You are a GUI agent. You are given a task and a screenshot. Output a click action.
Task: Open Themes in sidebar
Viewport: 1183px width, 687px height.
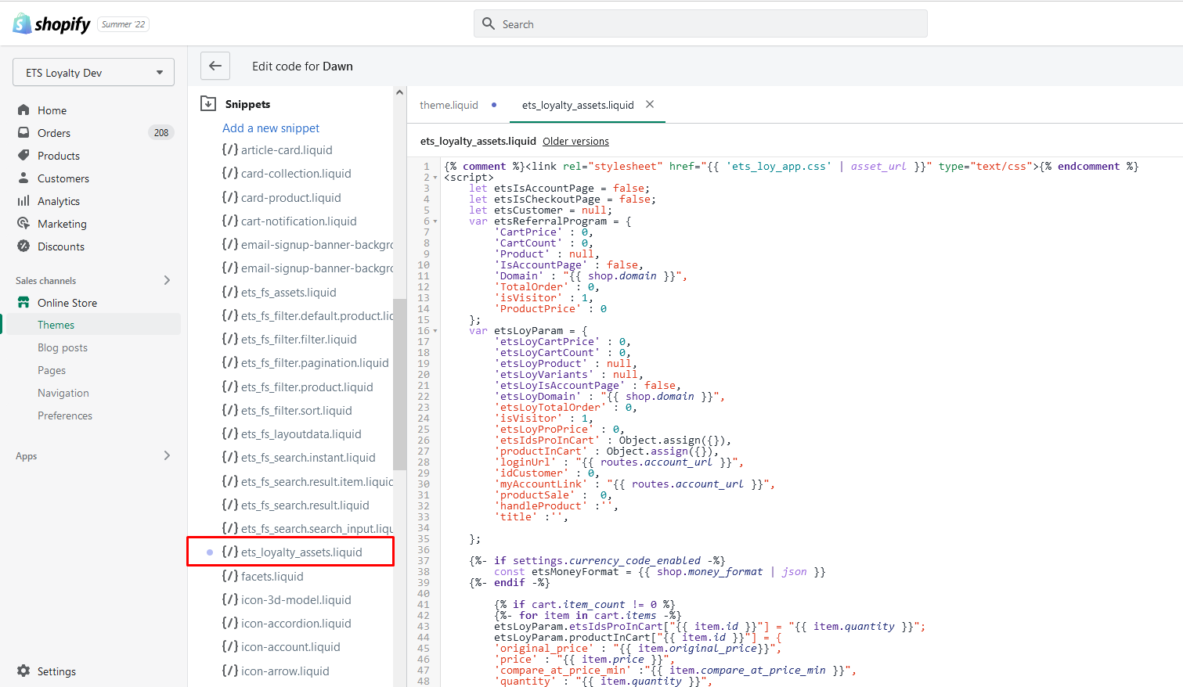coord(56,325)
